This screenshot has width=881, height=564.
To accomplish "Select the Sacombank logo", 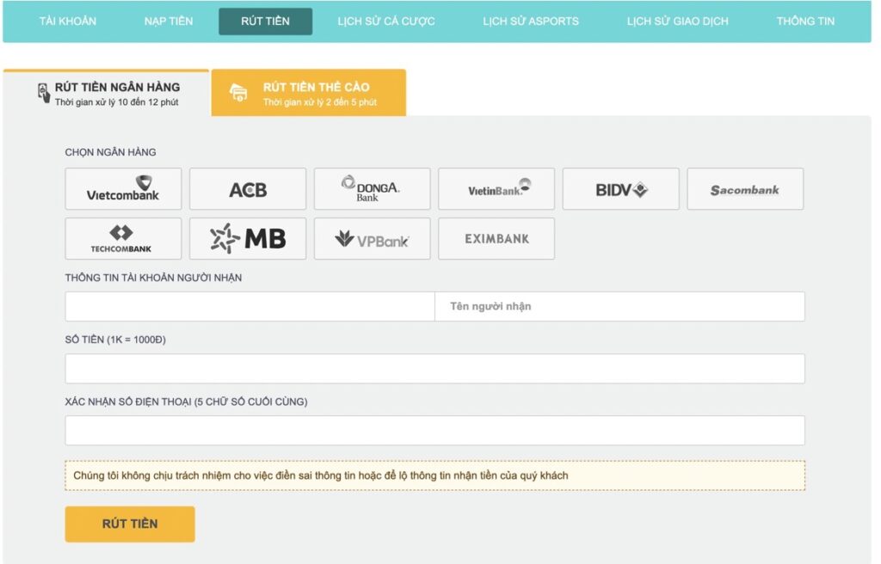I will coord(745,189).
